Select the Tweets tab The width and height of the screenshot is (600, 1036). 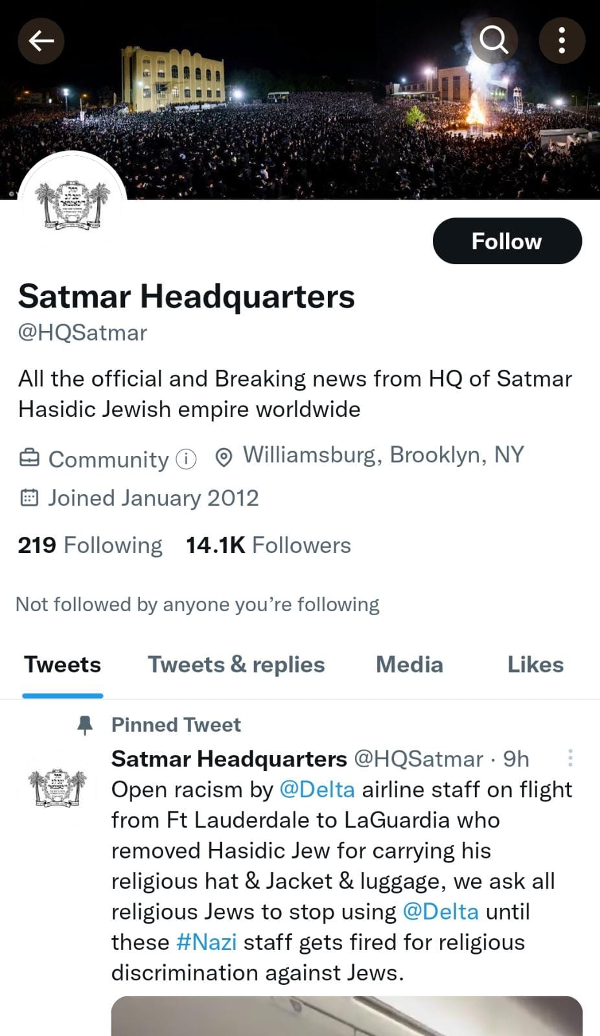pyautogui.click(x=63, y=664)
